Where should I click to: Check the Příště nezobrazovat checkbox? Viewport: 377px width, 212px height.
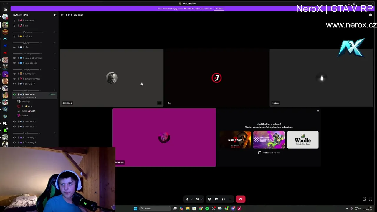[x=259, y=153]
